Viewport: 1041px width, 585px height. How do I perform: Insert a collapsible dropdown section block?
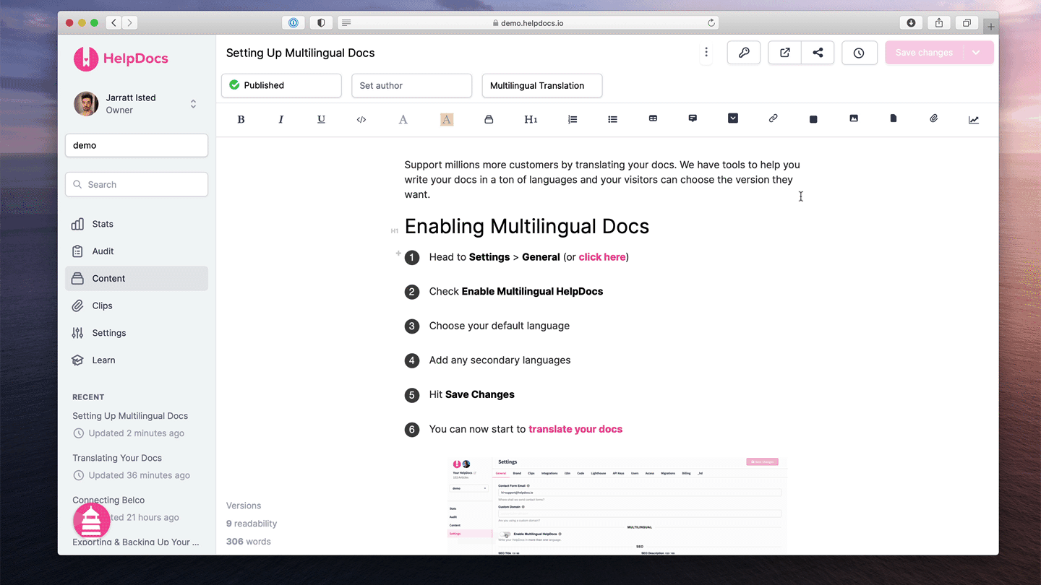733,118
